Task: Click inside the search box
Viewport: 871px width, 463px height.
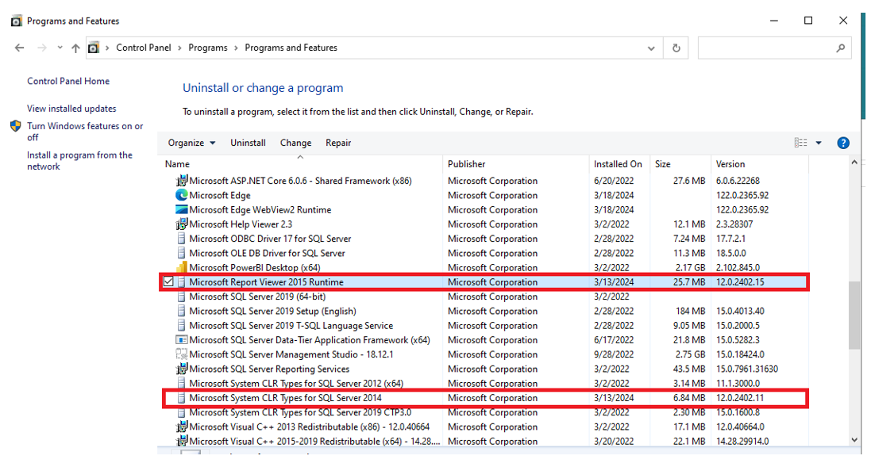Action: [x=774, y=48]
